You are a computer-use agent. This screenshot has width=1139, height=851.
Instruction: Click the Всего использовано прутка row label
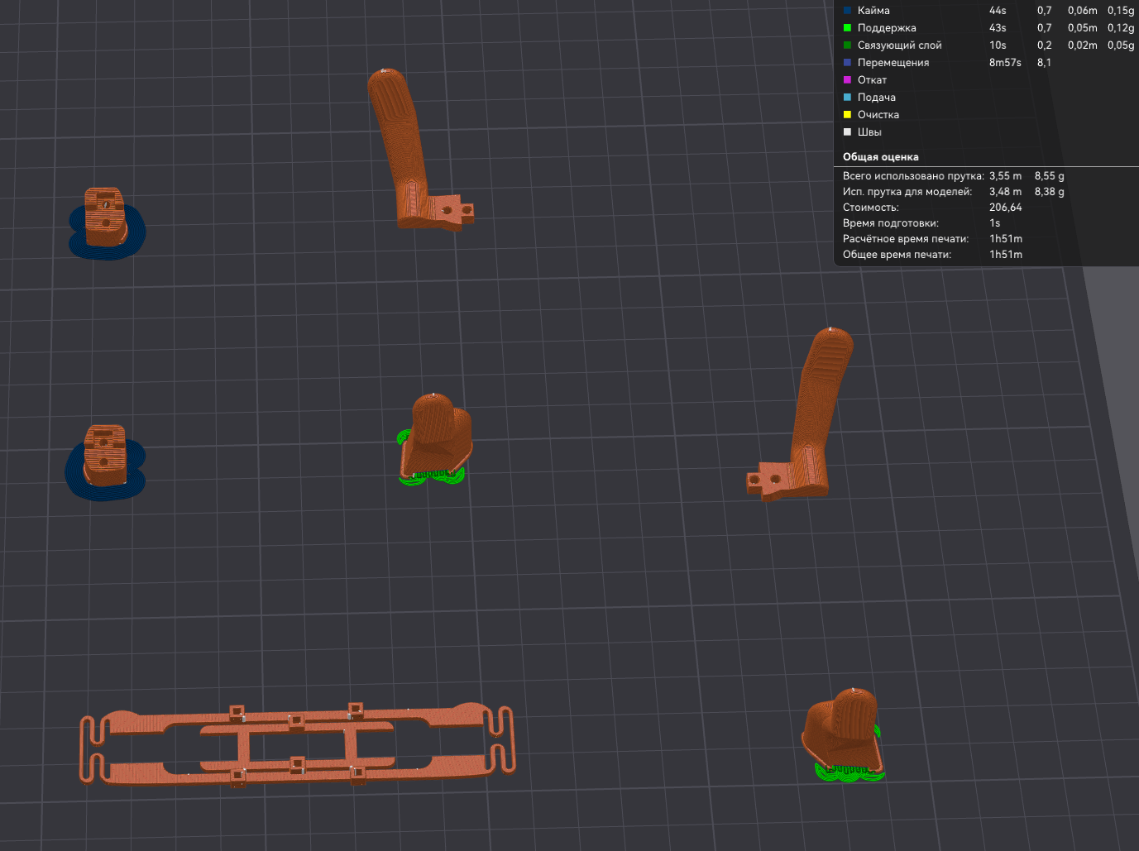point(912,176)
